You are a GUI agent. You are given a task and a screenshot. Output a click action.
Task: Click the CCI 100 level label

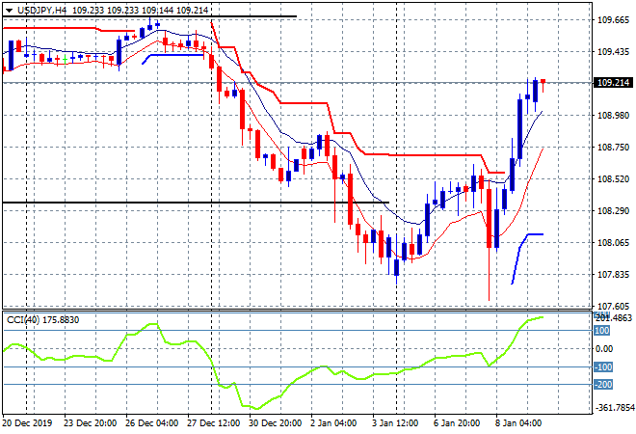point(602,331)
